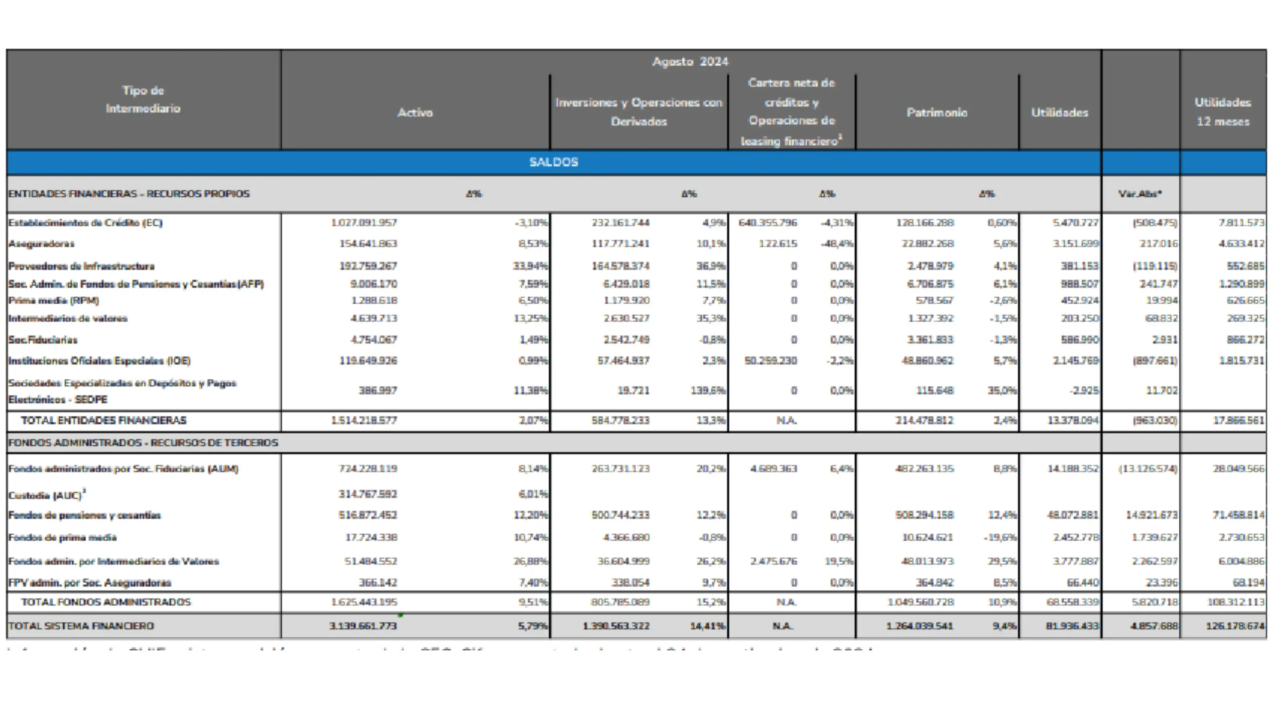1275x717 pixels.
Task: Select 'Fondos de prima media' row label
Action: pos(62,537)
